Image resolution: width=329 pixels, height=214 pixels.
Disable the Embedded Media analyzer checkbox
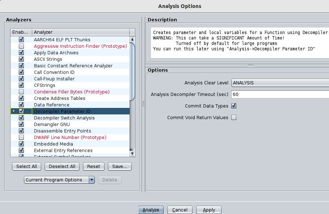(21, 144)
